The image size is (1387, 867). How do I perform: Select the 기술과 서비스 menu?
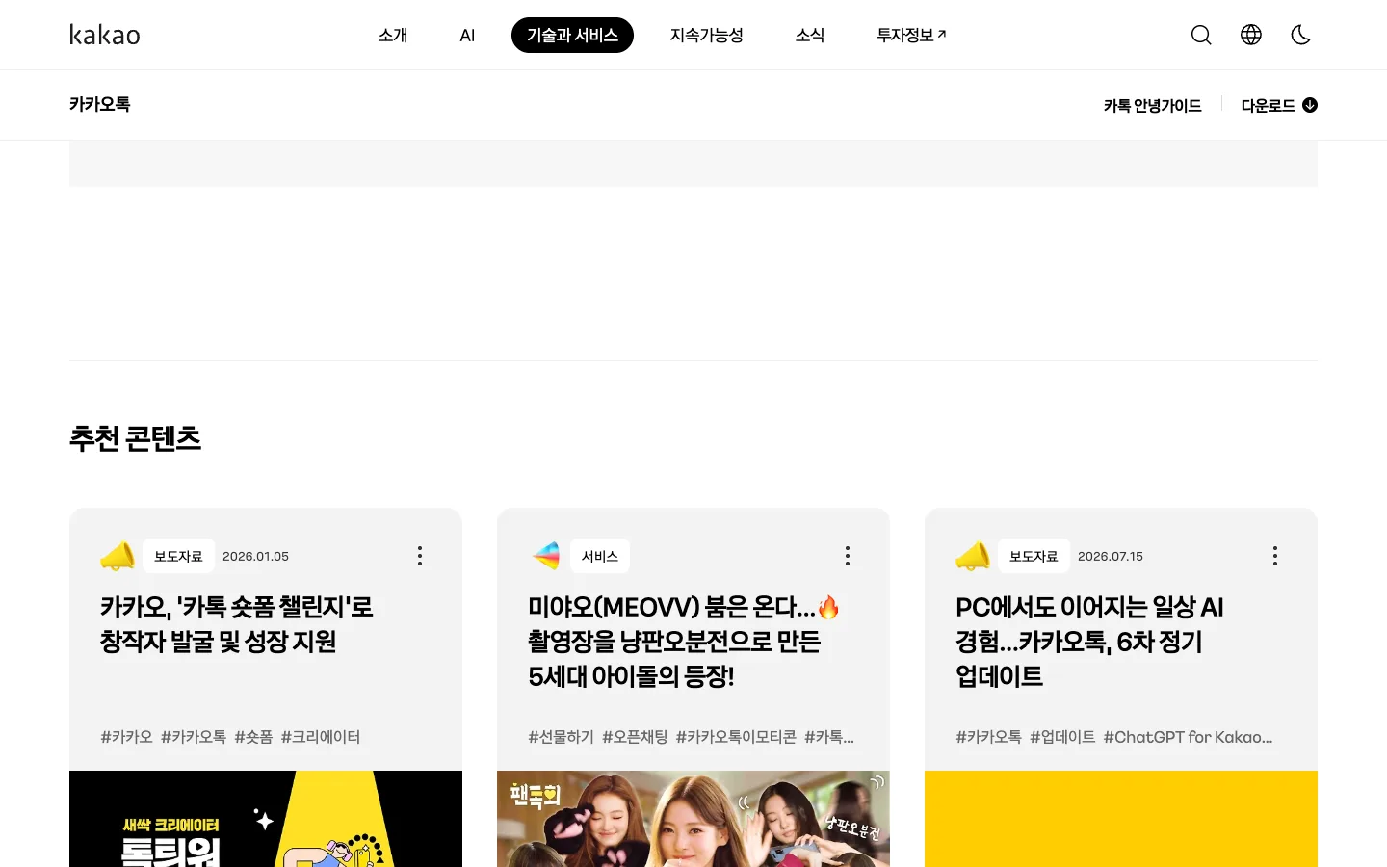pos(572,35)
